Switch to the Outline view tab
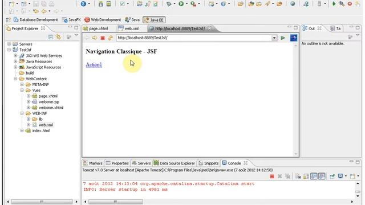 point(311,28)
